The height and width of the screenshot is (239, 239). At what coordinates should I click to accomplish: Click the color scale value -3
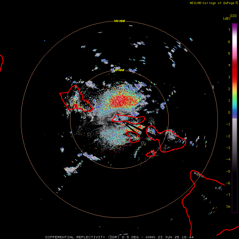(228, 148)
